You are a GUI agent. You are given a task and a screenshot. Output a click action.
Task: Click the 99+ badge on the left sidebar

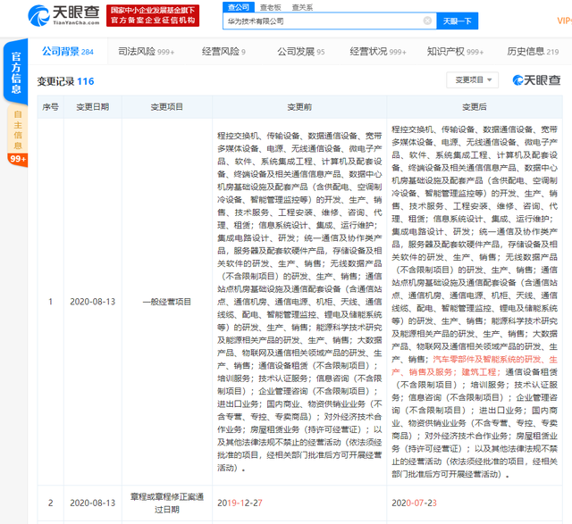click(17, 159)
